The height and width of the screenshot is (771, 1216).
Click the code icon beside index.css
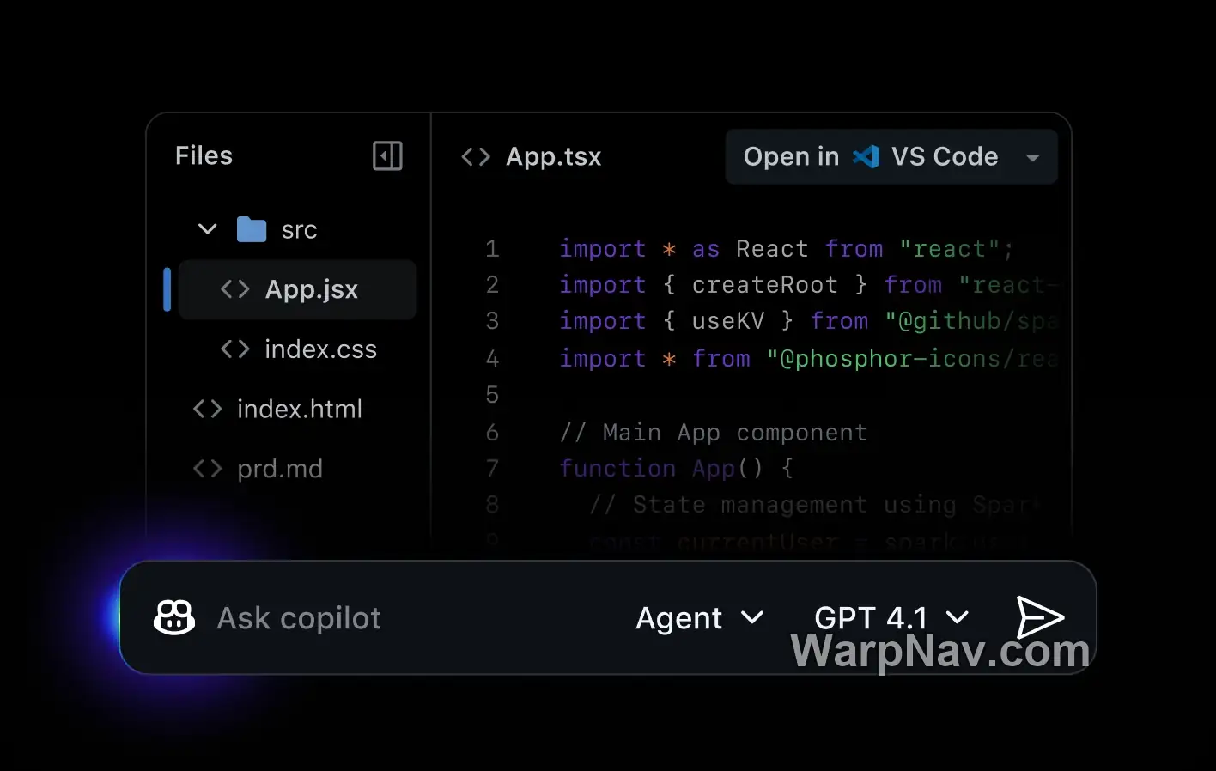tap(235, 349)
